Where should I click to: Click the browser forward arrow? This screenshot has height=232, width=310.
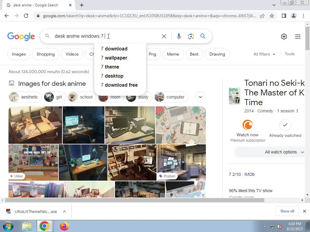click(x=16, y=16)
